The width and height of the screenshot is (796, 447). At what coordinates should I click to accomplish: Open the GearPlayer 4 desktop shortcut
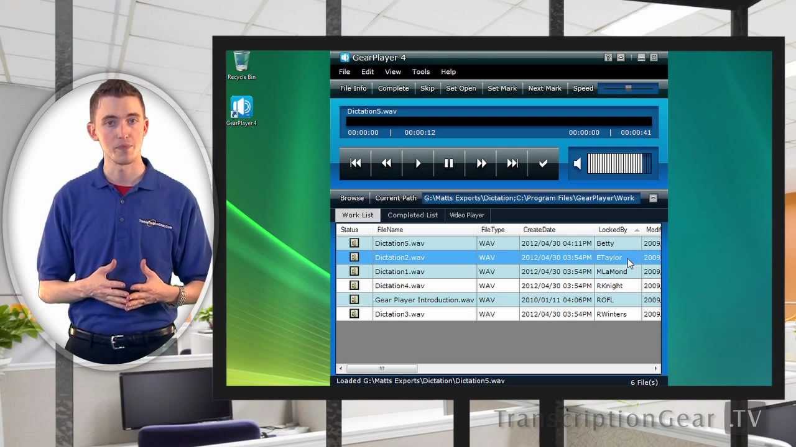(x=241, y=111)
